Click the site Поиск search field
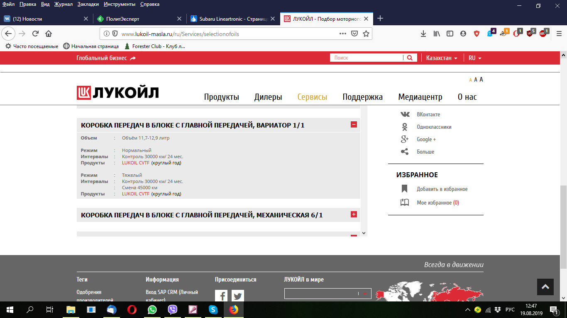 [x=367, y=58]
